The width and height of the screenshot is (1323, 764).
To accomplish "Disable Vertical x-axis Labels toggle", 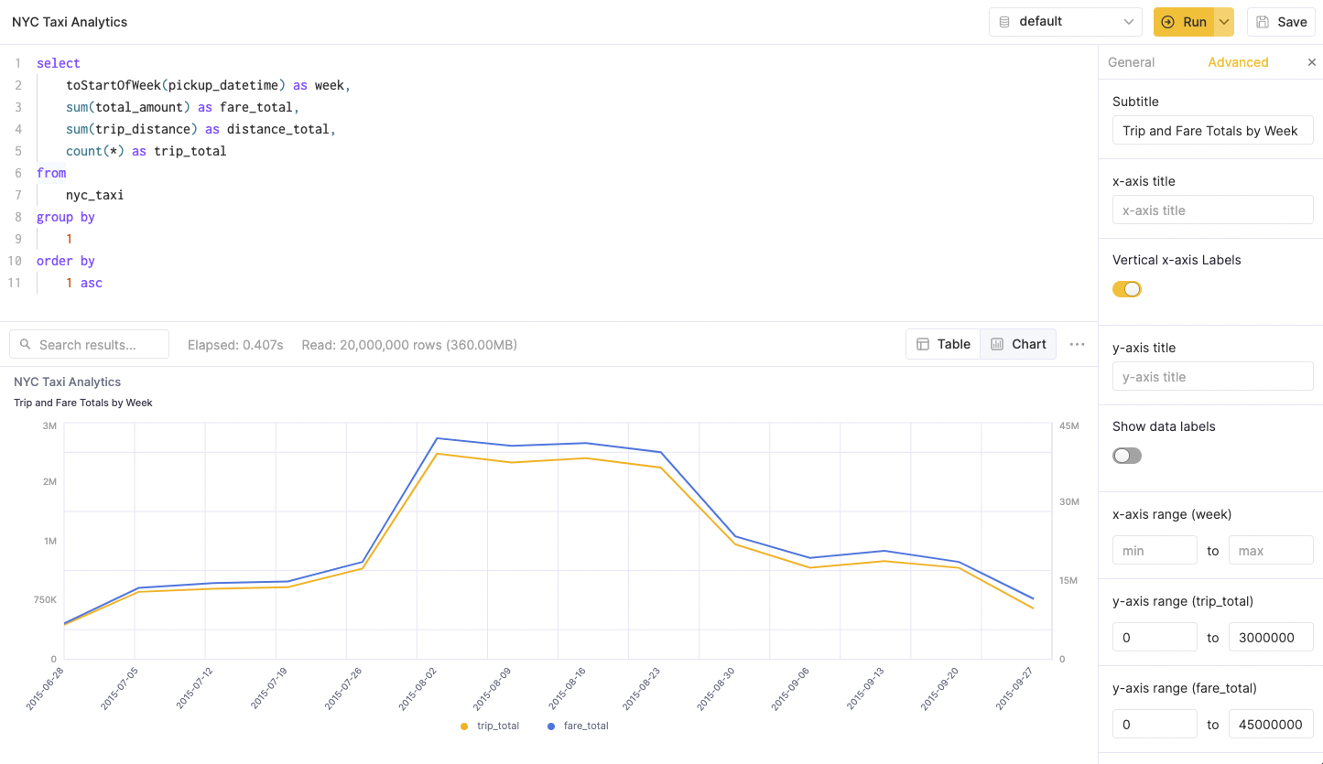I will tap(1127, 289).
